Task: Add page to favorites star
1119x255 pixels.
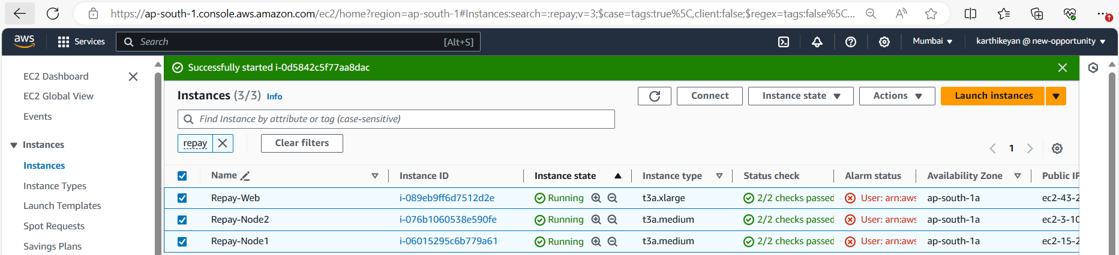Action: pos(931,14)
